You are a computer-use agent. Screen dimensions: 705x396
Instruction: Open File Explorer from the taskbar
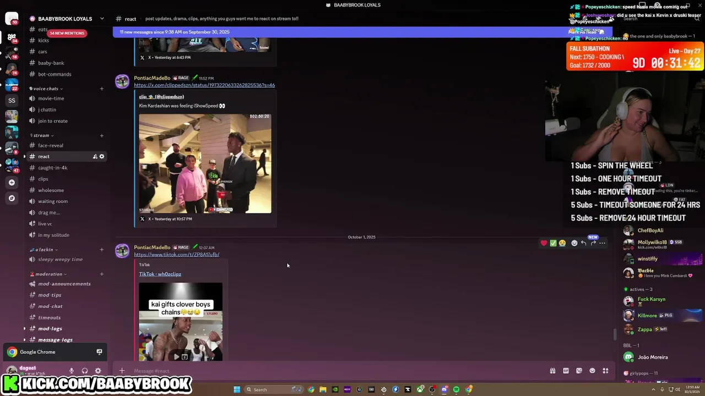tap(323, 389)
